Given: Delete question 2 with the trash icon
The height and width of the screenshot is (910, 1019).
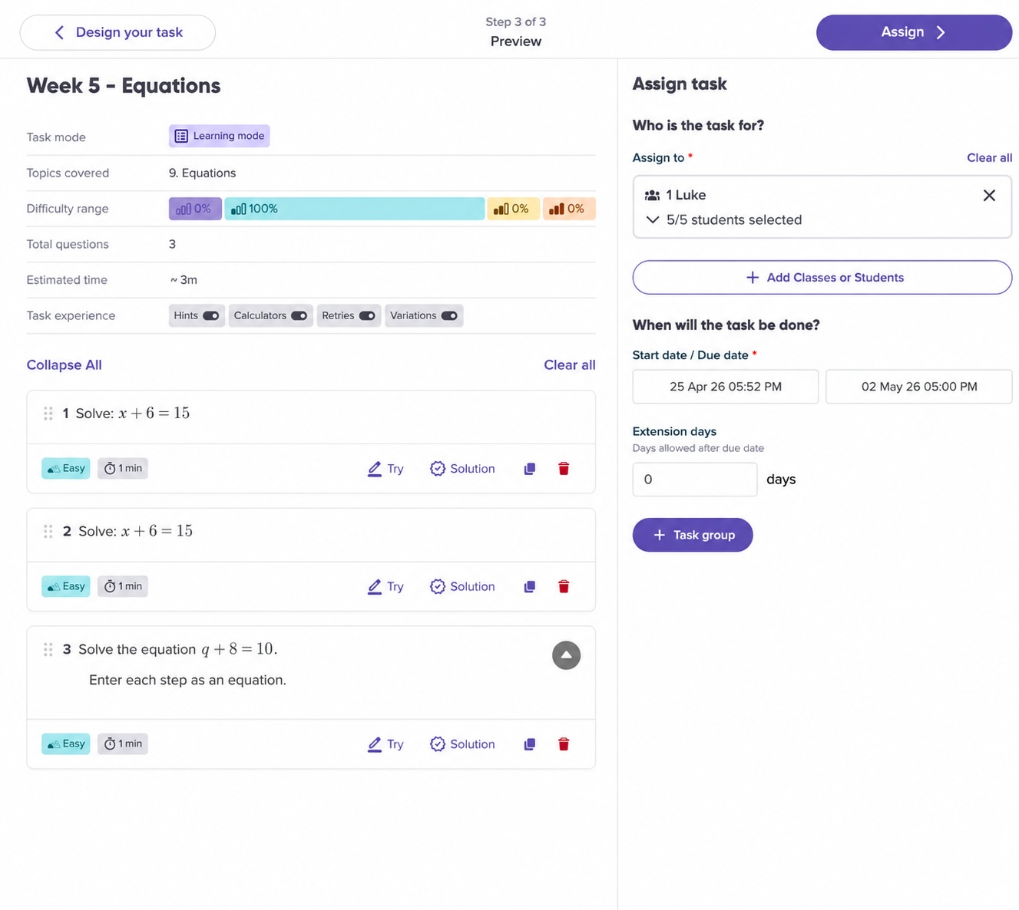Looking at the screenshot, I should click(564, 587).
